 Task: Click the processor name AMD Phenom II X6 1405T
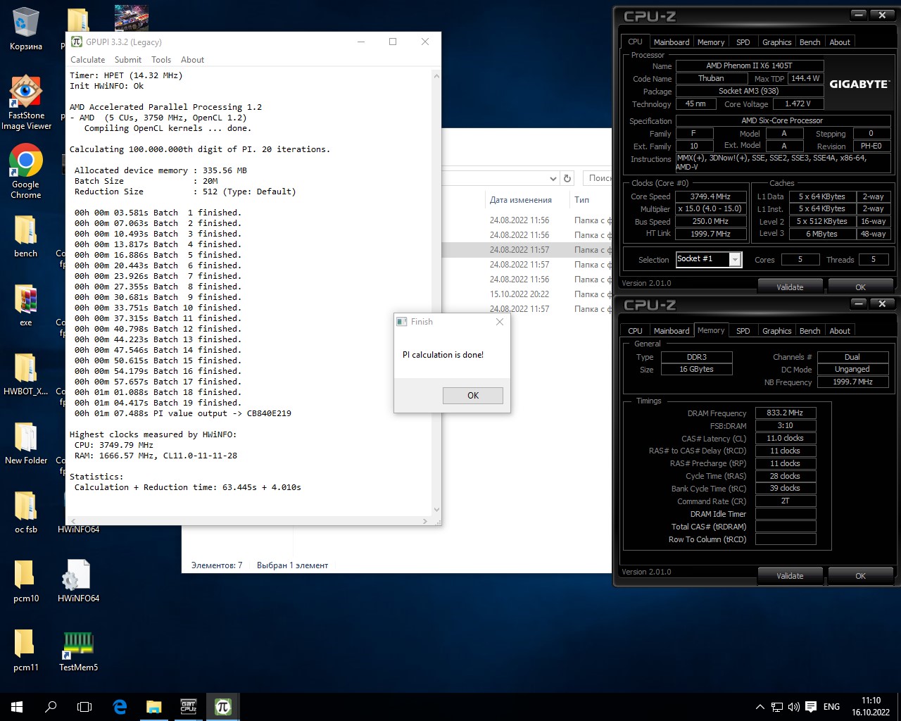[x=749, y=65]
